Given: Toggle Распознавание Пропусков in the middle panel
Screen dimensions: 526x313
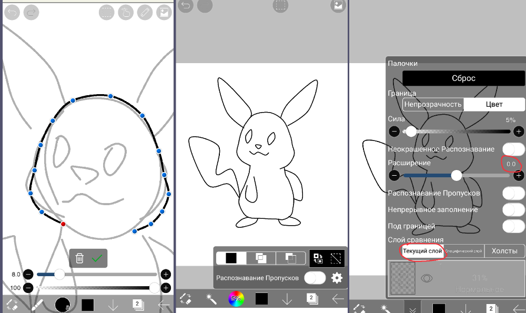Looking at the screenshot, I should click(x=315, y=278).
